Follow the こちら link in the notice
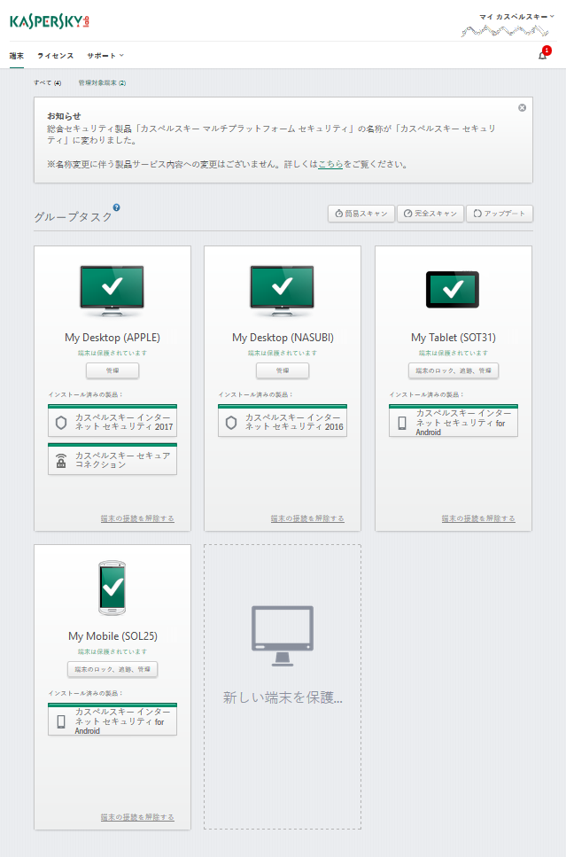The width and height of the screenshot is (566, 857). click(x=330, y=164)
